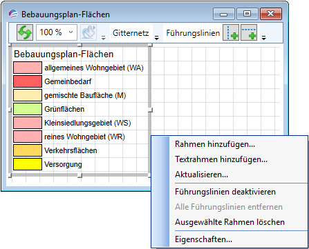Minimize the Bebauungsplan-Flächen window
Screen dimensions: 309x249
click(223, 14)
